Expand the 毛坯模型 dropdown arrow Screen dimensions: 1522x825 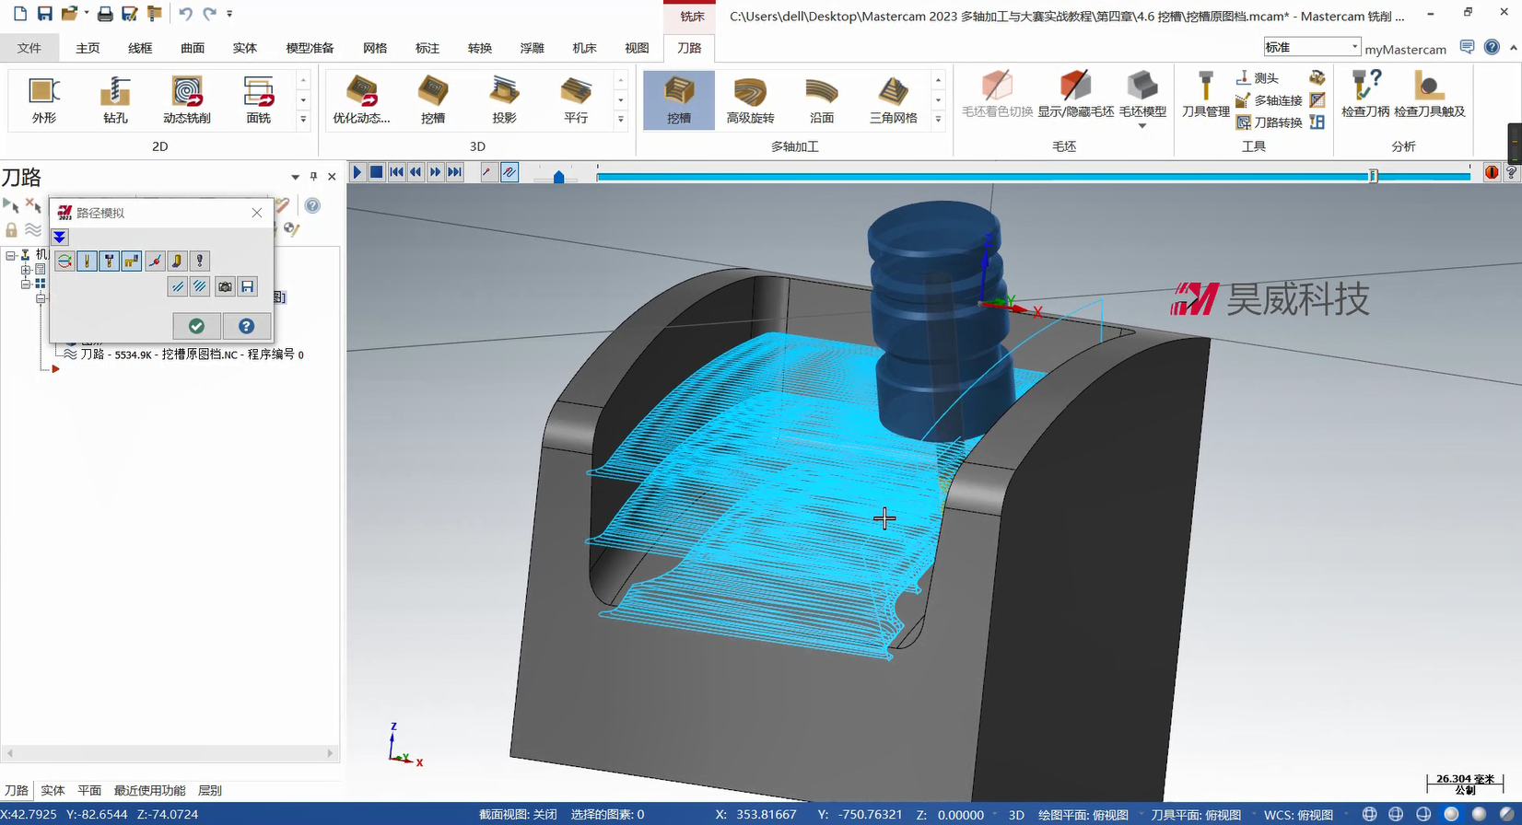(1142, 126)
